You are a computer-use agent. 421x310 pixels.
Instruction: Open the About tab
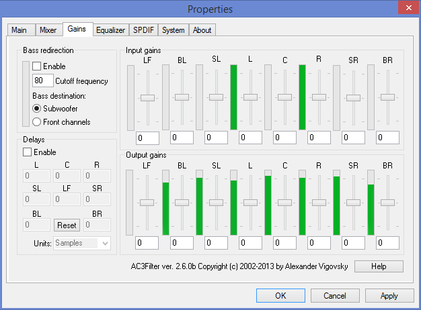pos(202,30)
